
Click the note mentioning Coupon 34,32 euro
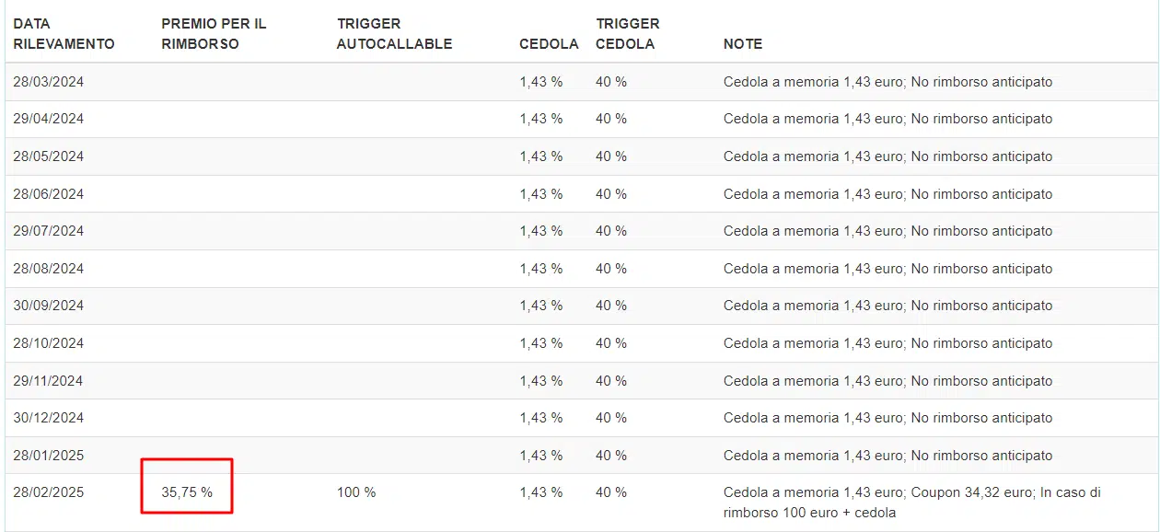pyautogui.click(x=911, y=502)
